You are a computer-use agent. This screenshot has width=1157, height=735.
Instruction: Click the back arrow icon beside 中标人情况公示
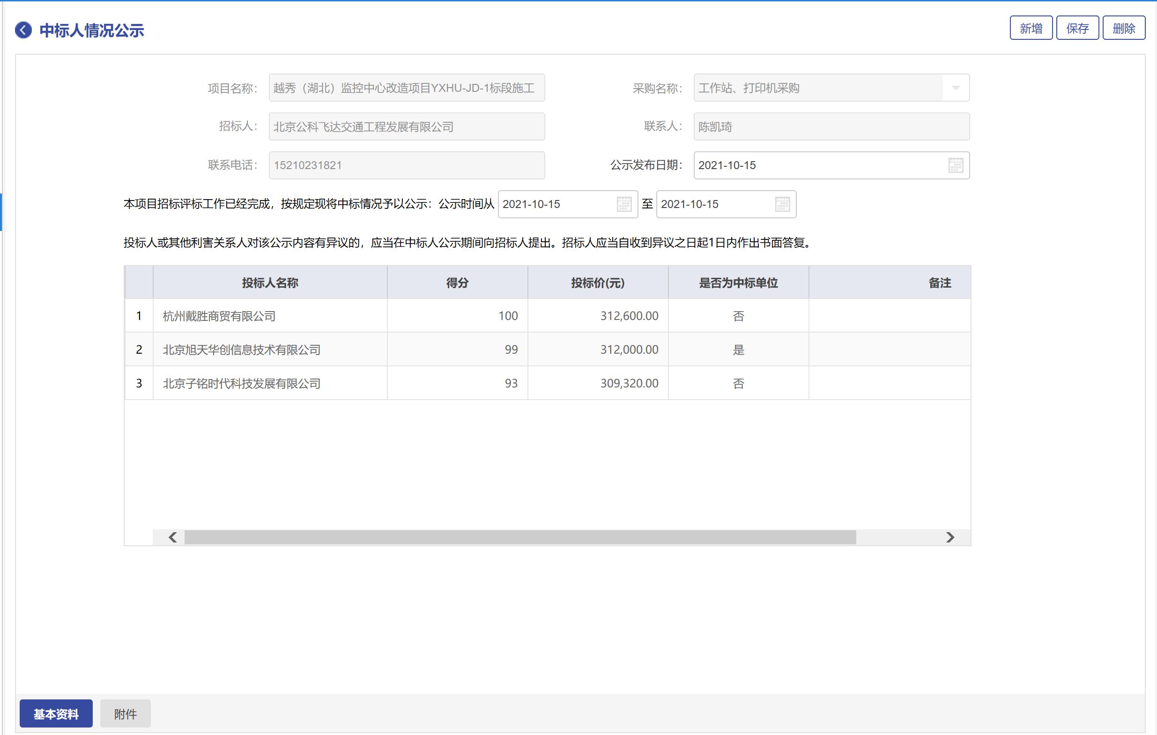[23, 30]
